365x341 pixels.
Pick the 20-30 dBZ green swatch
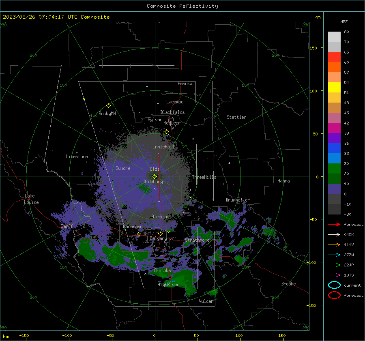pos(334,168)
